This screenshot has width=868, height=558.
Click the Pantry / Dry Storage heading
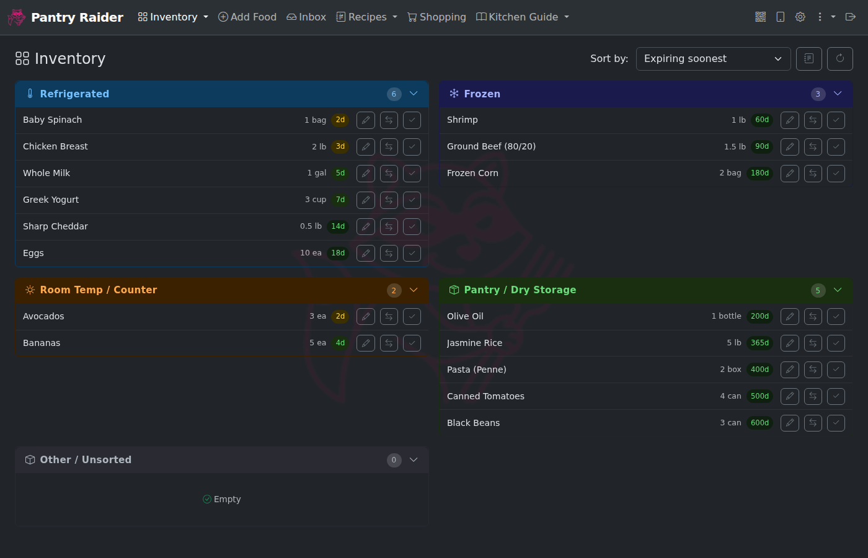(x=520, y=290)
